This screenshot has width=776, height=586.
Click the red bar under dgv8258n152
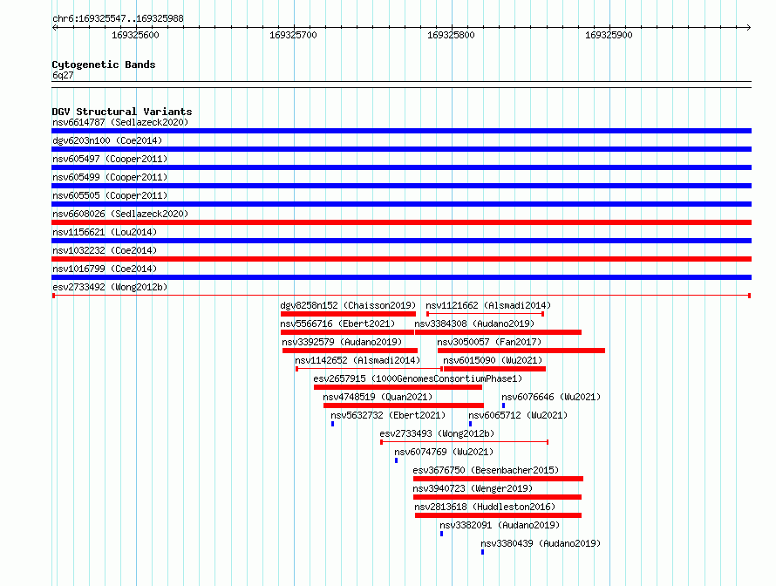click(x=349, y=314)
